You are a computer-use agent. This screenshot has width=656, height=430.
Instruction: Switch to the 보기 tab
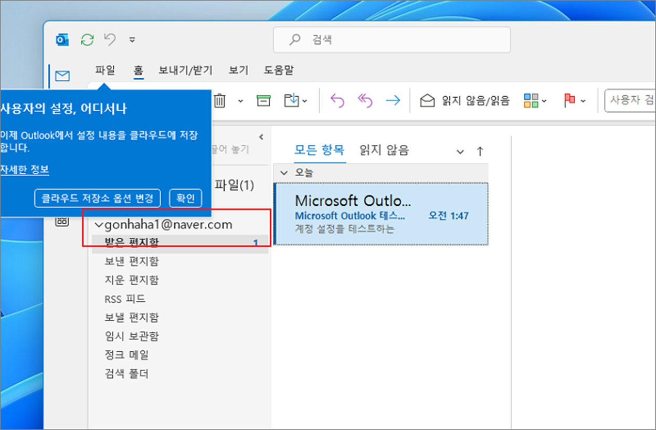(238, 70)
